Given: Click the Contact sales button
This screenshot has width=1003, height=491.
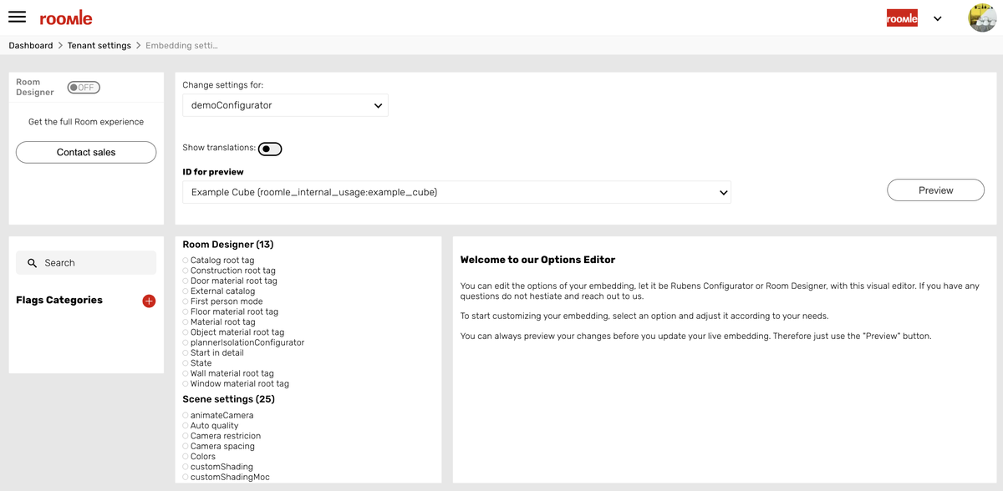Looking at the screenshot, I should pos(85,152).
